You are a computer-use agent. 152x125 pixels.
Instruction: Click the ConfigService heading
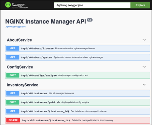point(20,67)
